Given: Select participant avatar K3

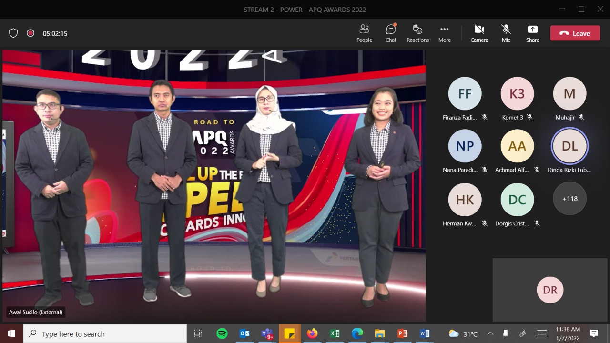Looking at the screenshot, I should [x=517, y=93].
